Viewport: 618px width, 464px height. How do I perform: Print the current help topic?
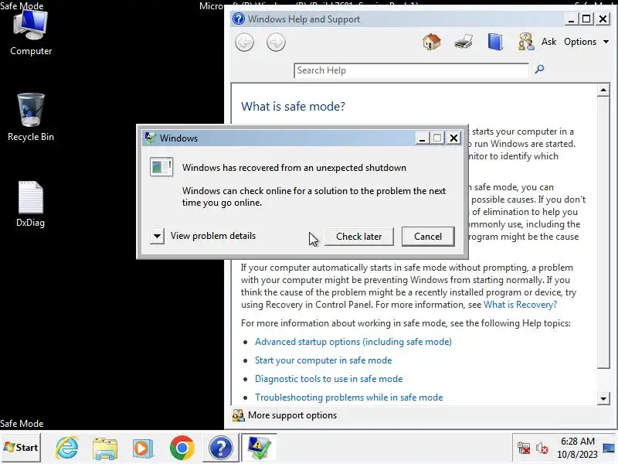(463, 42)
